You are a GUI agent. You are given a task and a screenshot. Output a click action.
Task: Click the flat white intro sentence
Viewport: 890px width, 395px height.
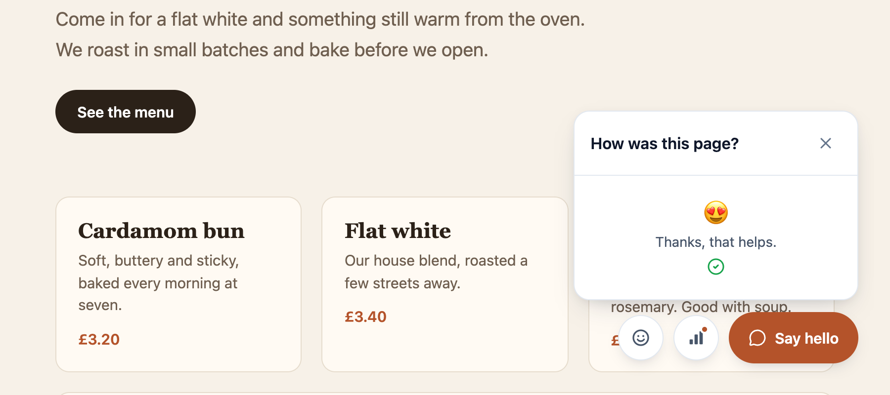320,20
